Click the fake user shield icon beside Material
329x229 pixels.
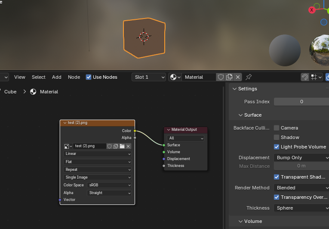[x=221, y=77]
